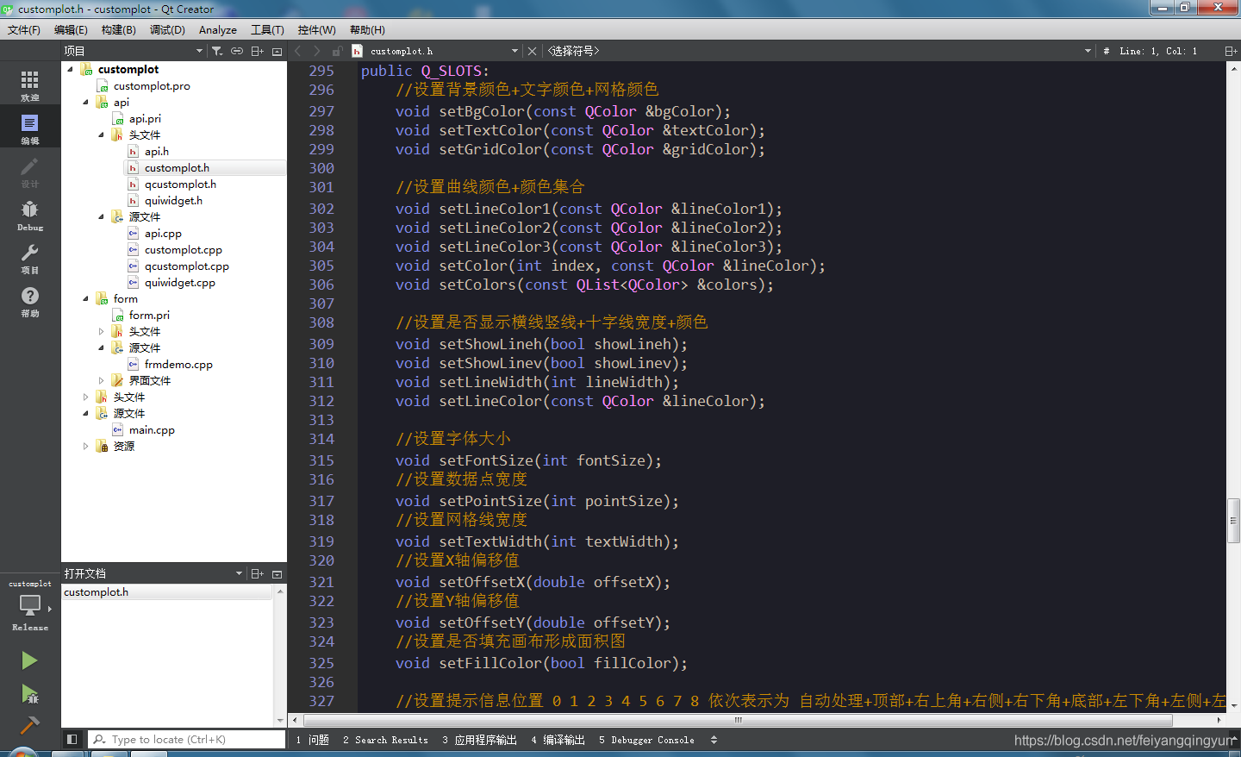Open the 文件(F) menu
Viewport: 1241px width, 757px height.
24,29
